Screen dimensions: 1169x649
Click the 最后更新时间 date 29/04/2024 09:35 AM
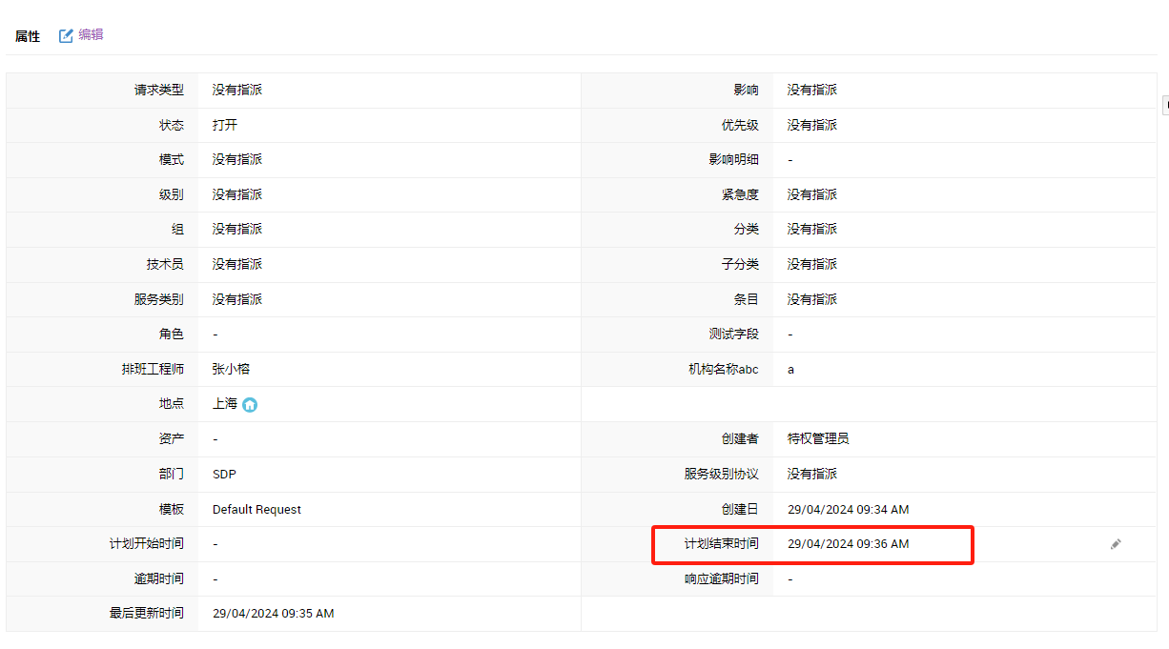(273, 614)
